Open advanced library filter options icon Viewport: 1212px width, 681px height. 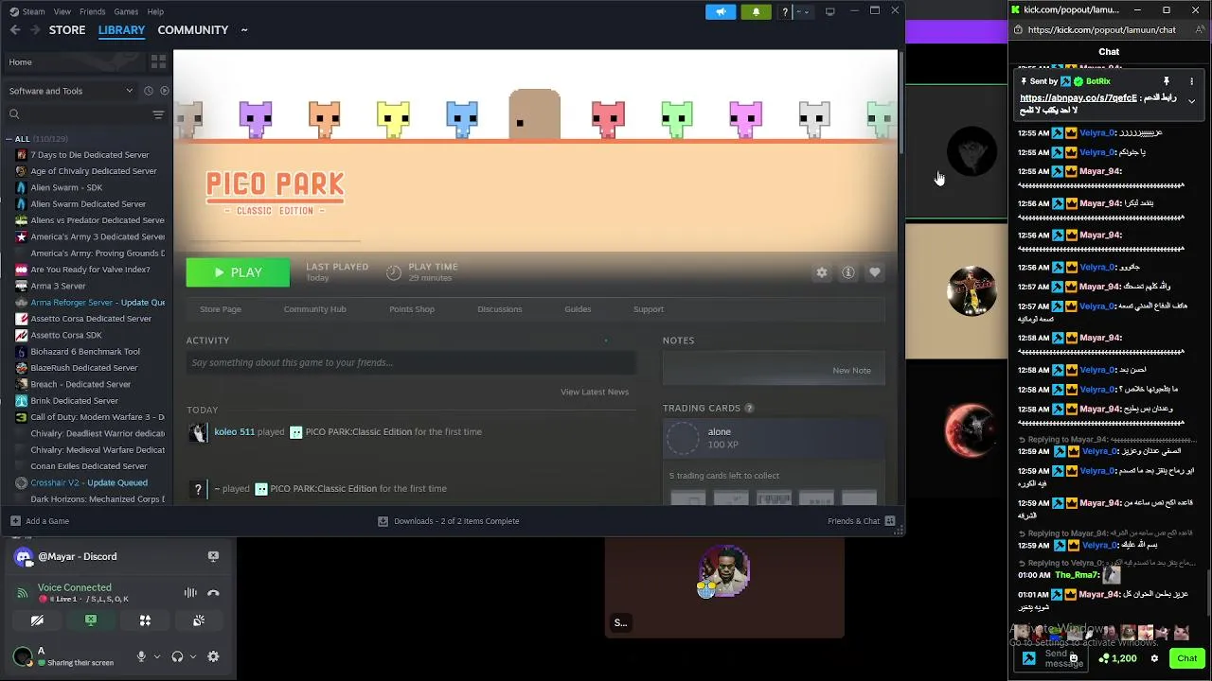coord(158,114)
